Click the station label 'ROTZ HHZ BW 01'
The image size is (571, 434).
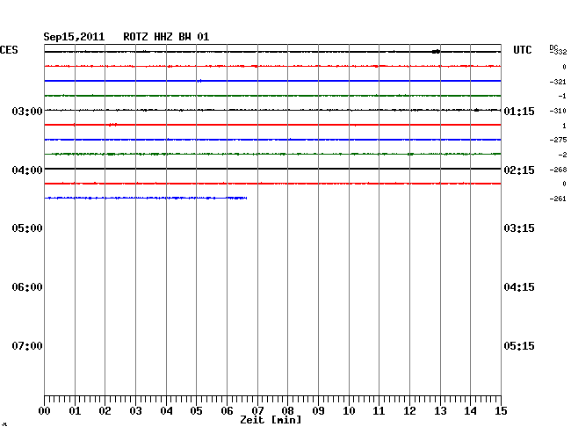point(166,37)
